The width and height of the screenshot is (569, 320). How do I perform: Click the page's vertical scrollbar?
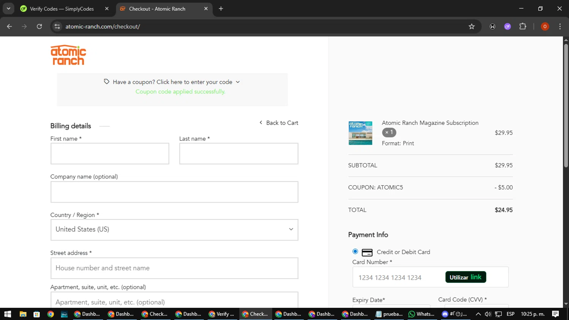coord(566,106)
